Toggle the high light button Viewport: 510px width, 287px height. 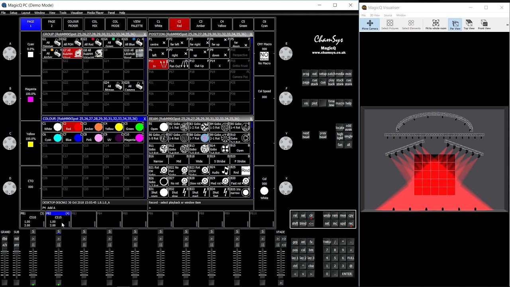(340, 136)
